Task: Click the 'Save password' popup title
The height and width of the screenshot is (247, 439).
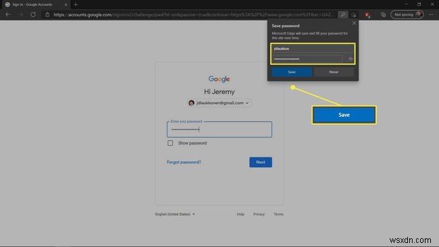Action: (286, 26)
